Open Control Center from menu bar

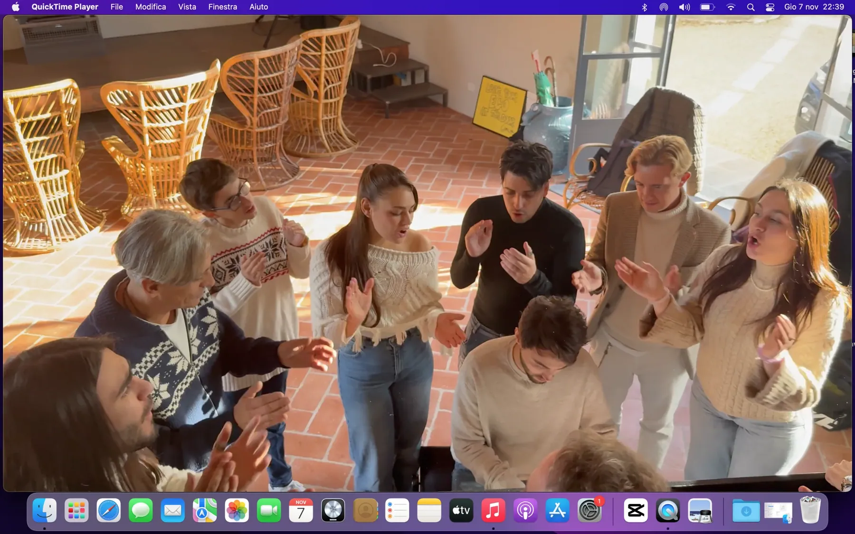pos(770,7)
